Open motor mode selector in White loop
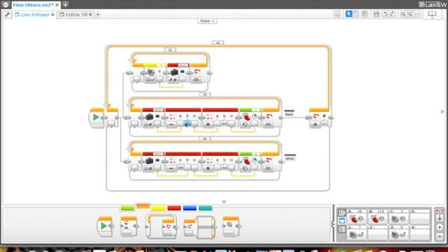 point(245,168)
